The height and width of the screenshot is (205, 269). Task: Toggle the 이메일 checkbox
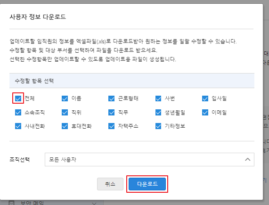205,112
